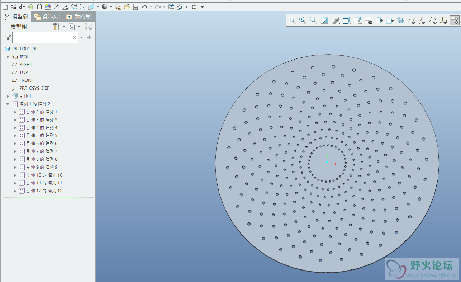This screenshot has height=282, width=461.
Task: Clear the search field with X
Action: click(75, 37)
